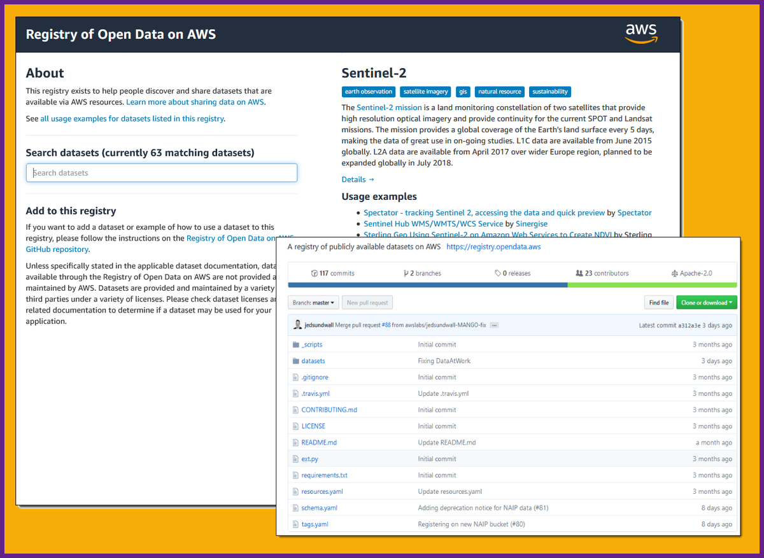Select the earth observation tag
Screen dimensions: 764x558
pos(368,92)
